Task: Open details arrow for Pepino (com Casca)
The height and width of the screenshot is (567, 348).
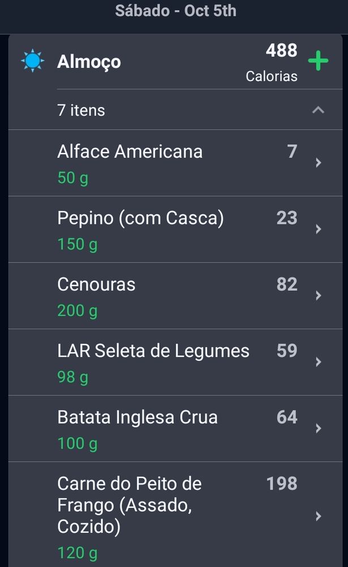Action: point(318,229)
